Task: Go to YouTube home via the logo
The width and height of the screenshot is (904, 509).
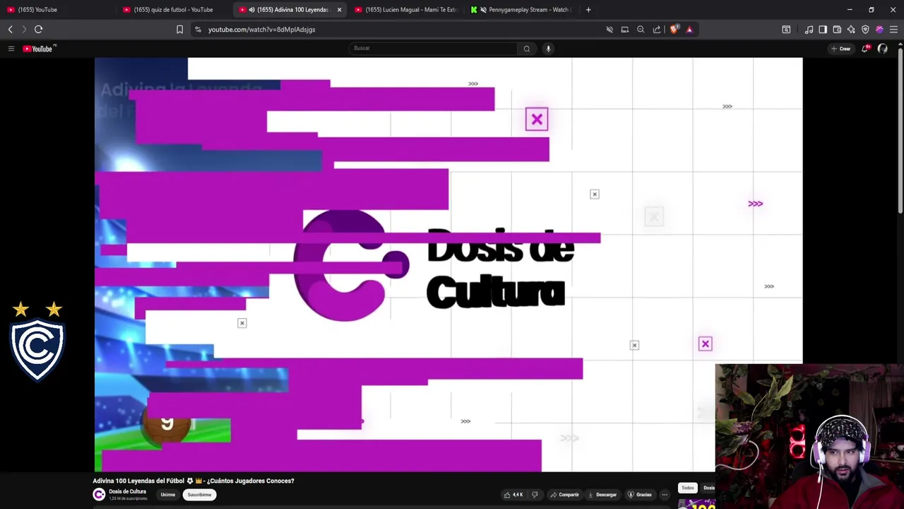Action: (x=38, y=49)
